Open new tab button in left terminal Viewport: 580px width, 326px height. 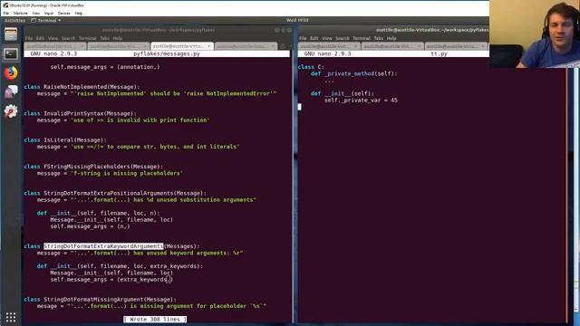(x=283, y=46)
